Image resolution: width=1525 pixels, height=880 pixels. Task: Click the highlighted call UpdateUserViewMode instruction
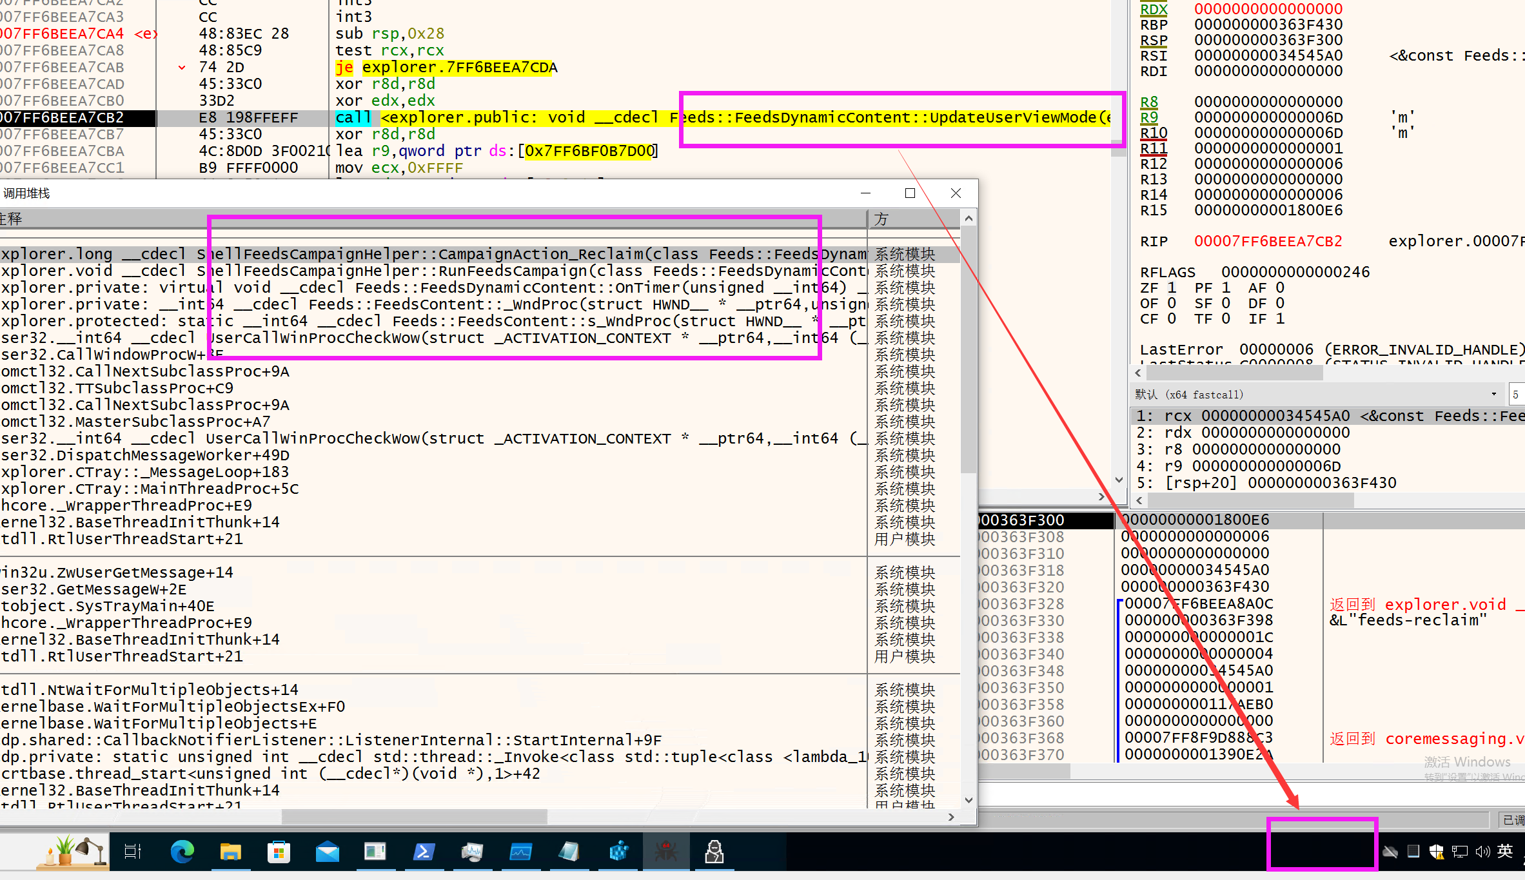point(723,117)
